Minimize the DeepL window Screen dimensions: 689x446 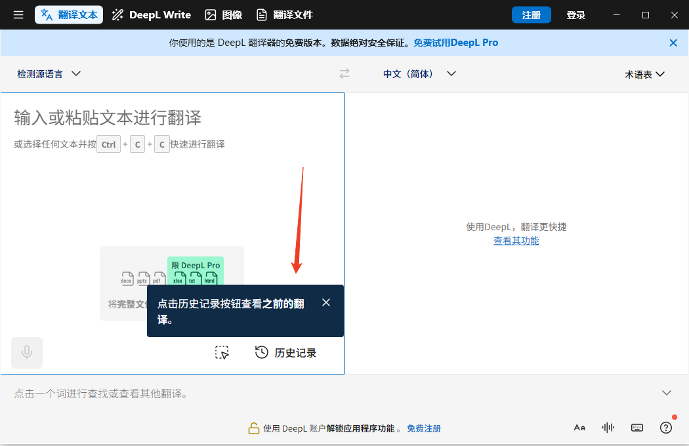point(617,15)
